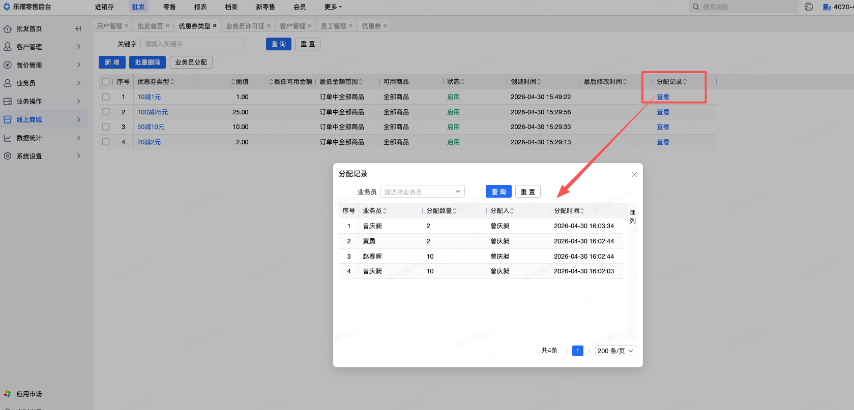854x410 pixels.
Task: Open the 会员 top menu
Action: (x=300, y=7)
